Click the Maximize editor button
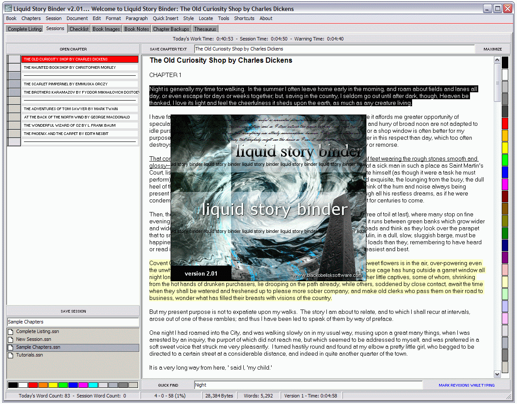517x404 pixels. 493,49
